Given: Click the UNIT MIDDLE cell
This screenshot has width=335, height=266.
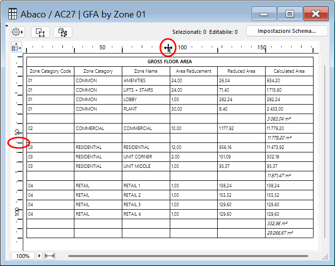Looking at the screenshot, I should pyautogui.click(x=146, y=166).
